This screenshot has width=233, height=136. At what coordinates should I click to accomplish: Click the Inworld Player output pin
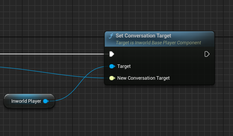tap(46, 101)
